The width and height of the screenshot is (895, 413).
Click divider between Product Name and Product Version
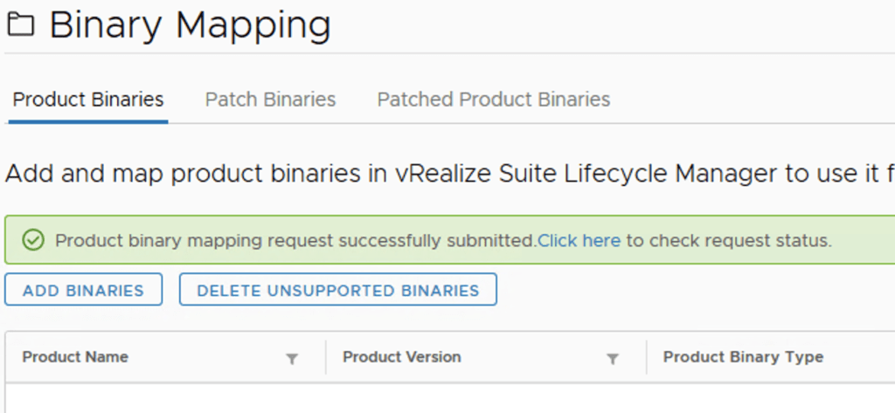coord(325,357)
